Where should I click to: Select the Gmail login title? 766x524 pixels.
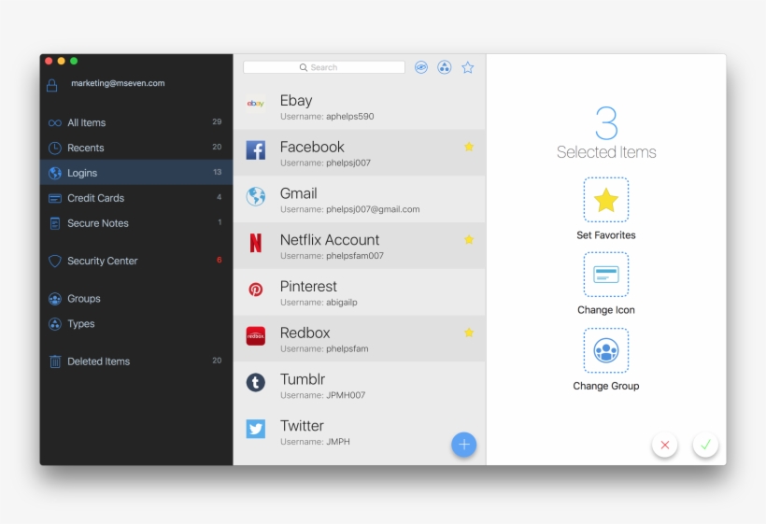(299, 193)
